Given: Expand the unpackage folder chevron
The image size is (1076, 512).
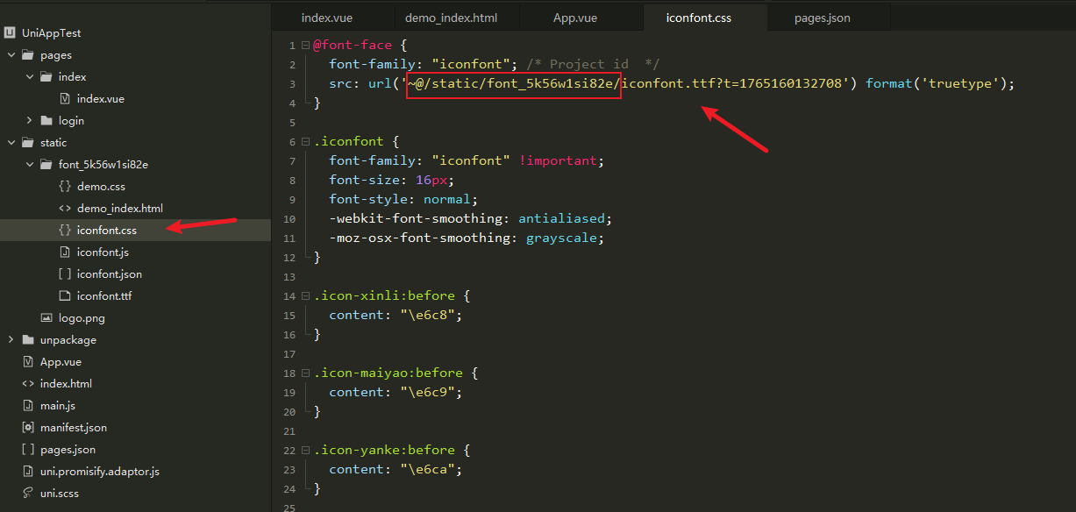Looking at the screenshot, I should 11,339.
